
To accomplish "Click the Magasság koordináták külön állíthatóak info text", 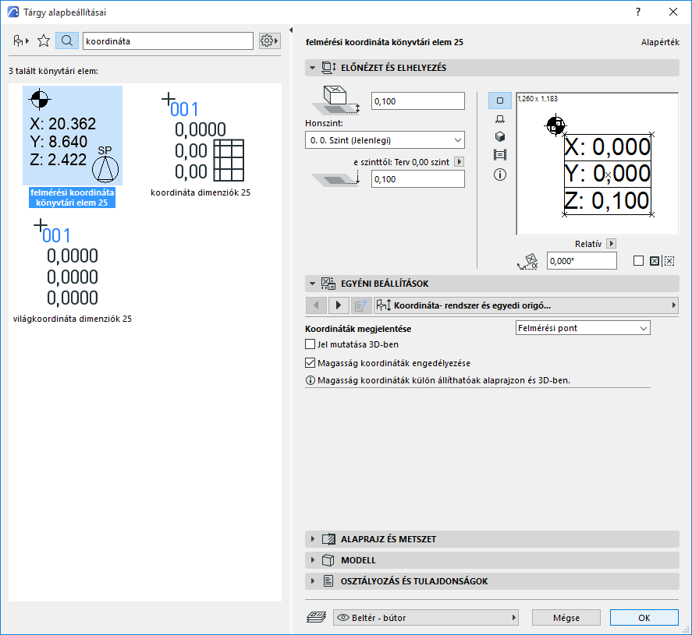I will pos(444,380).
